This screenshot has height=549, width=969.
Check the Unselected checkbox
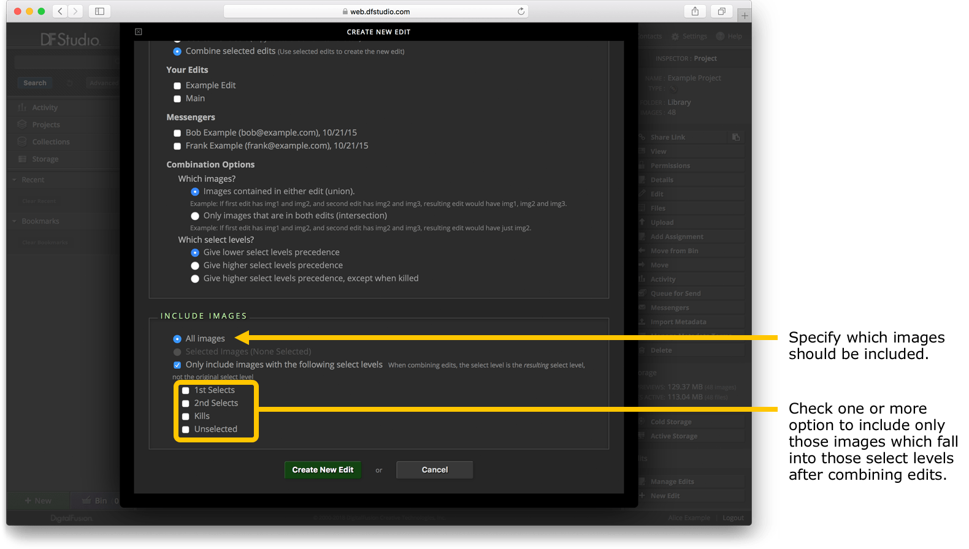[x=186, y=430]
